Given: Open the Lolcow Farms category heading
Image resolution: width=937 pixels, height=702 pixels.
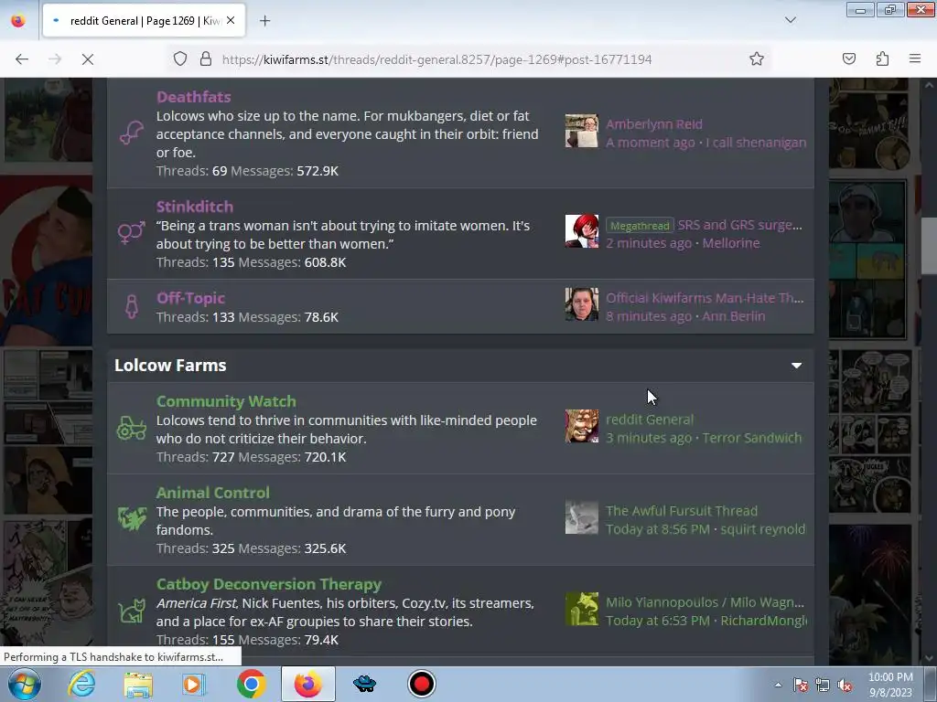Looking at the screenshot, I should [170, 366].
